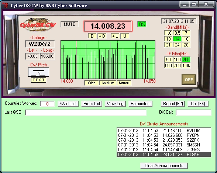This screenshot has width=217, height=173.
Task: Maximize the Cyber DX-CW window
Action: click(194, 4)
